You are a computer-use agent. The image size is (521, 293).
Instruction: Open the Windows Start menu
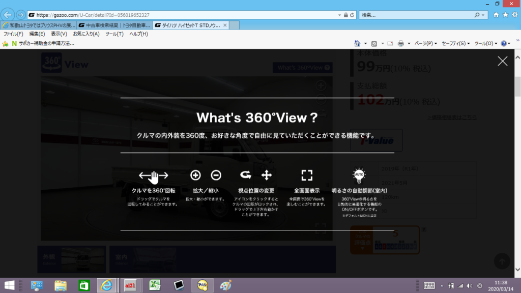pos(9,285)
